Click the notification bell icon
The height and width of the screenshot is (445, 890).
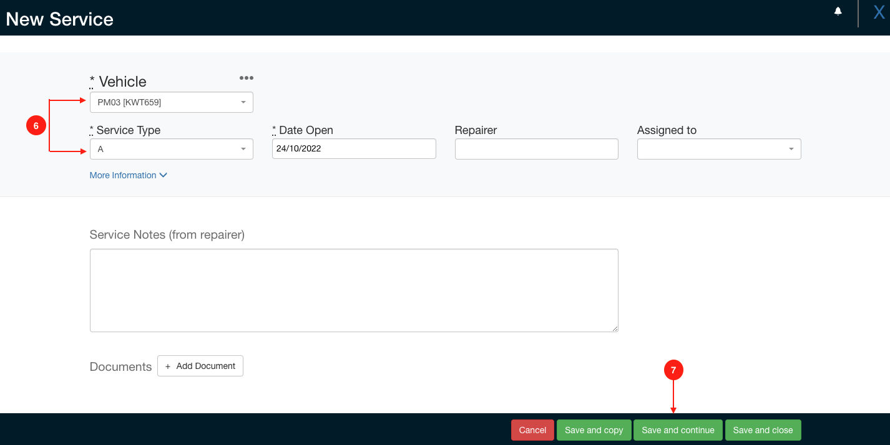(838, 11)
